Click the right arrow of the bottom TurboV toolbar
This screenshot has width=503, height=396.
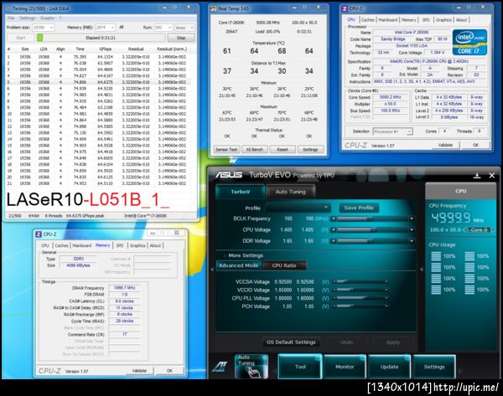pos(460,371)
